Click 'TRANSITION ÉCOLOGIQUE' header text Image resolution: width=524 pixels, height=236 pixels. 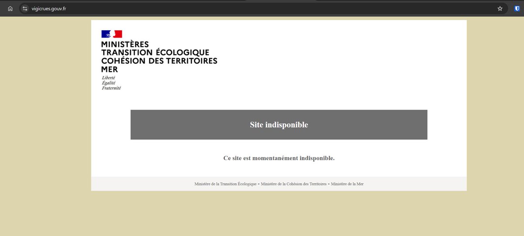(x=155, y=52)
